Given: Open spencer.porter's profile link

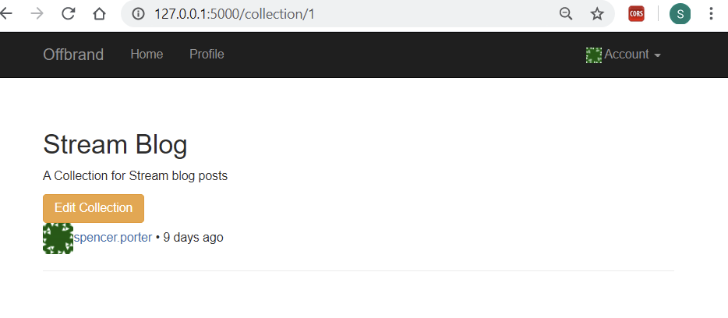Looking at the screenshot, I should [113, 238].
